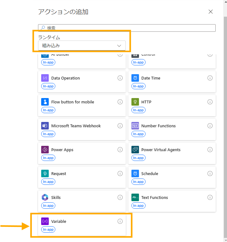
Task: Click In-app badge under Power Apps
Action: tap(48, 158)
